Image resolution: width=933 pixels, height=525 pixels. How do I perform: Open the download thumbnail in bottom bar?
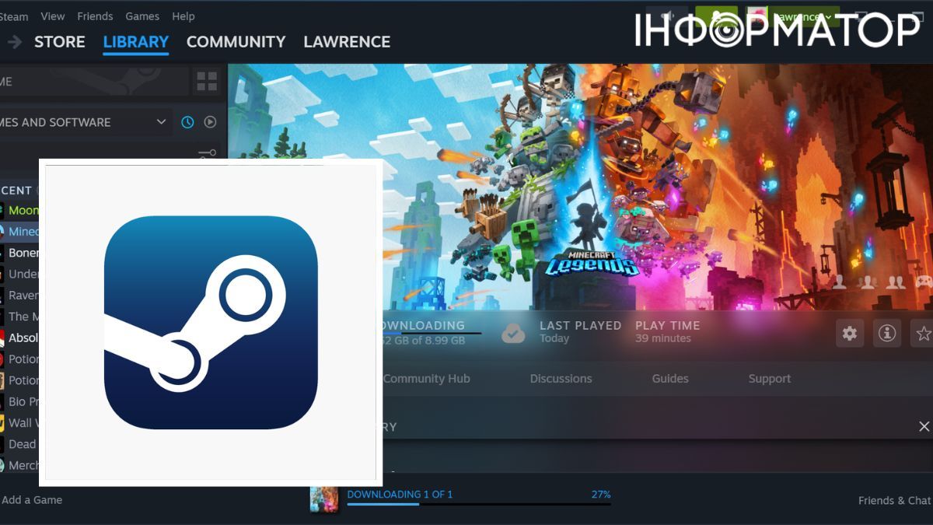click(x=324, y=499)
